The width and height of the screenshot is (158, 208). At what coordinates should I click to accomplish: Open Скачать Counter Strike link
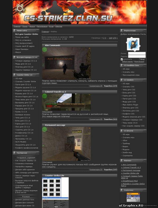[x=25, y=81]
